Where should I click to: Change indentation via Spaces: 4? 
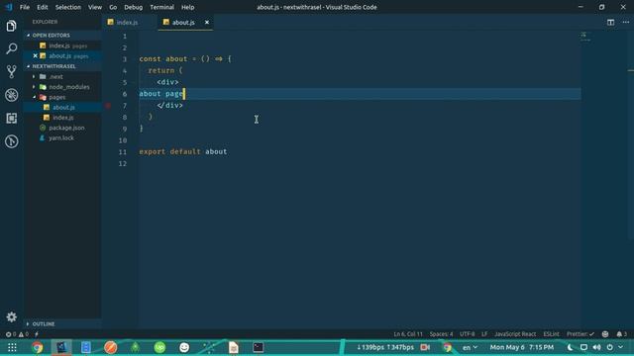(x=441, y=334)
